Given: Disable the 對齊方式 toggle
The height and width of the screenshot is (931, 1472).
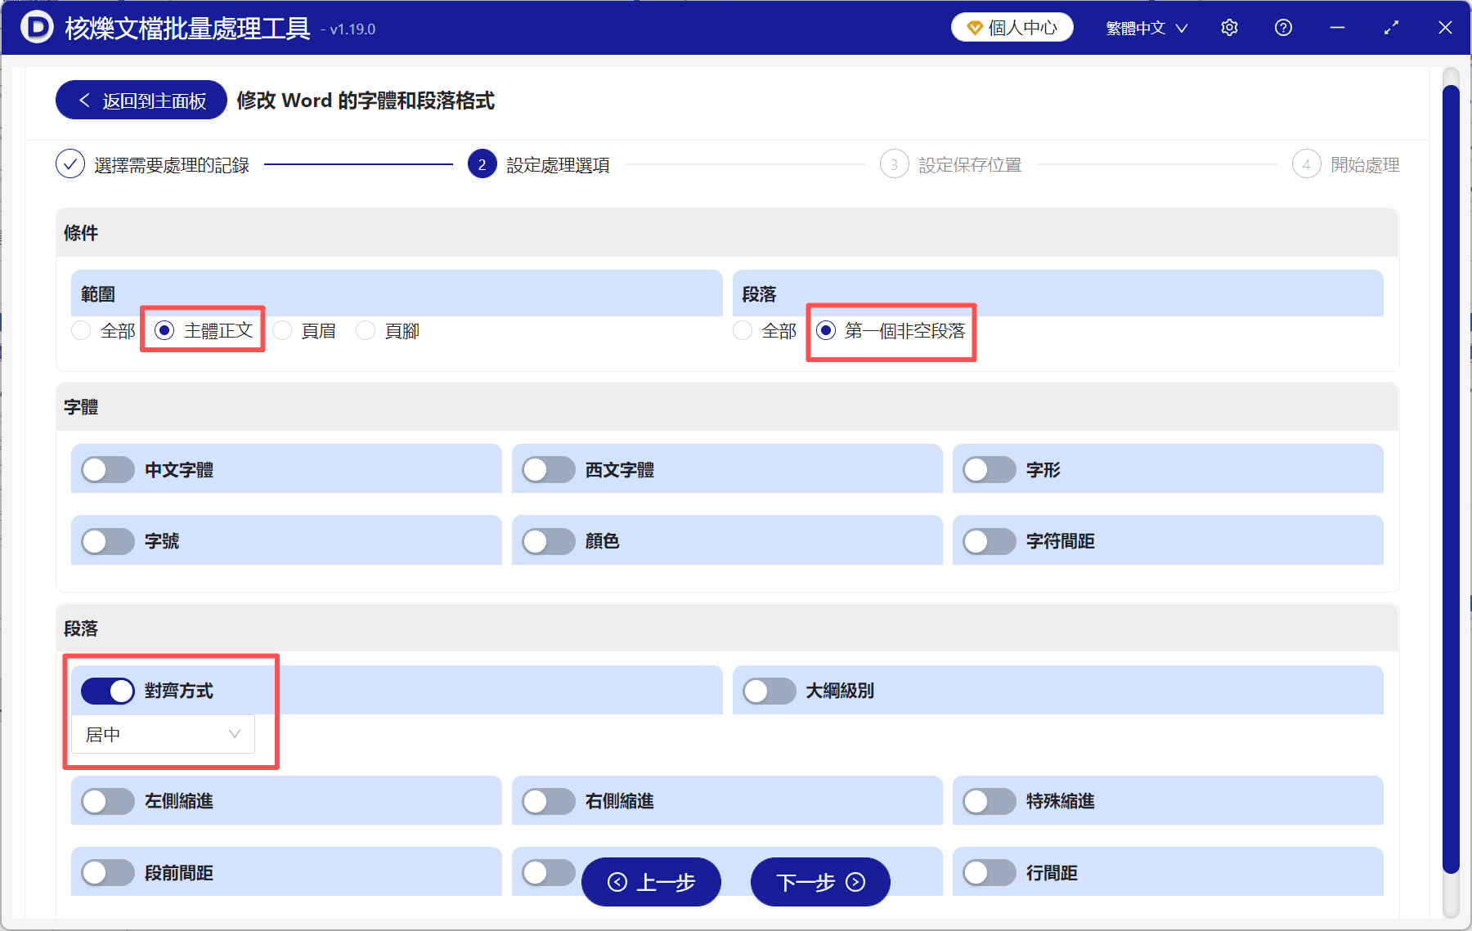Looking at the screenshot, I should (107, 691).
